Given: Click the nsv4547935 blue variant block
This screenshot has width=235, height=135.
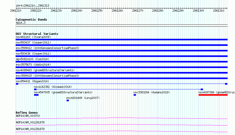Looking at the screenshot, I should [x=36, y=95].
